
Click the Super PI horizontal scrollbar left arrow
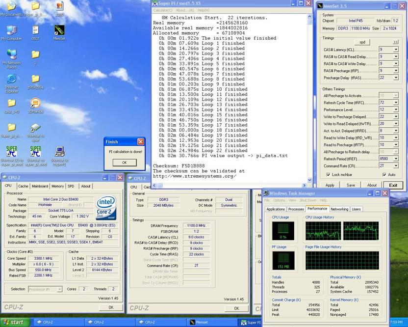pos(154,185)
